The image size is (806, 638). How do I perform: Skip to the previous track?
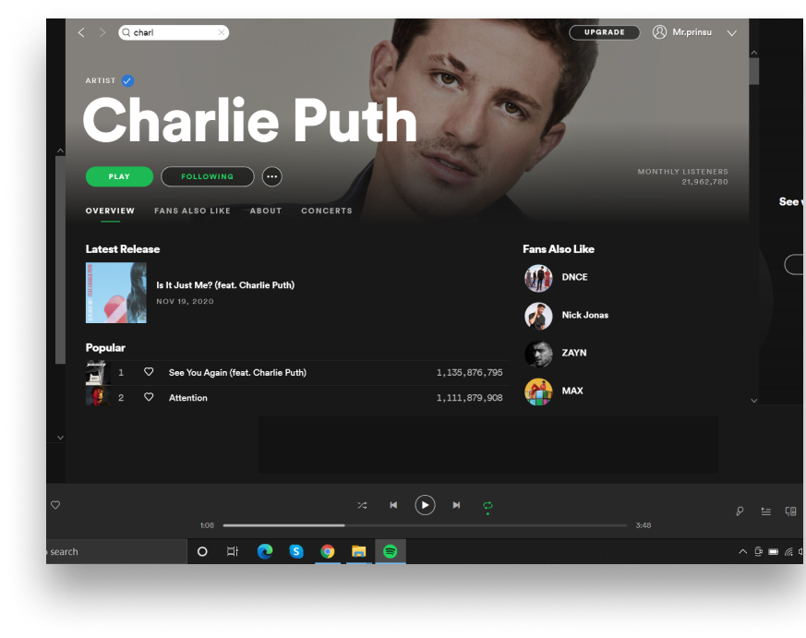pos(393,505)
